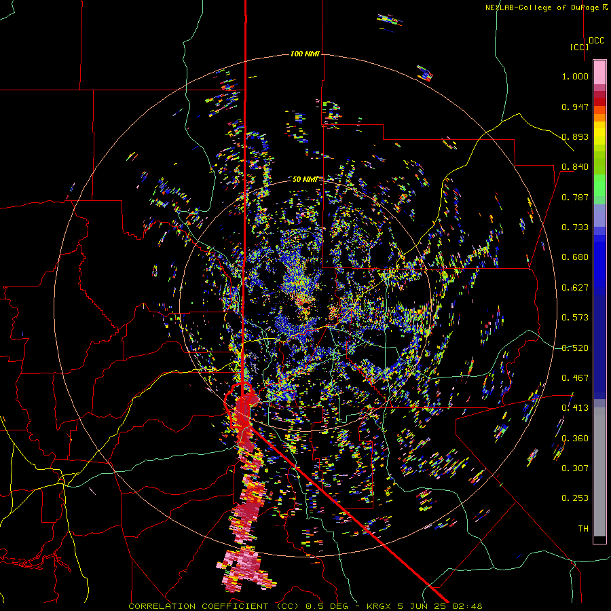Select the 0.360 scale value
611x611 pixels.
point(575,439)
